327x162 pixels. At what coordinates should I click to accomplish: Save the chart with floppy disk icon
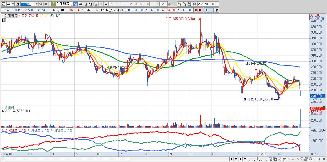coord(189,4)
